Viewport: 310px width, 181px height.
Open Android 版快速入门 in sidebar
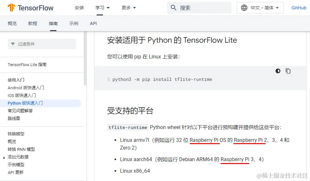point(26,88)
